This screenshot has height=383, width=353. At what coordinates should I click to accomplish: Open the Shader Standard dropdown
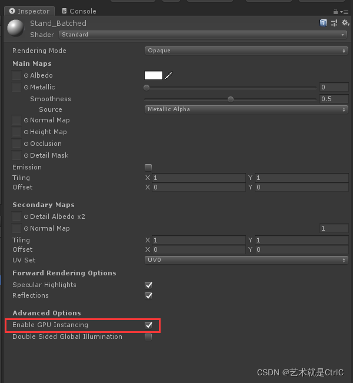point(203,35)
